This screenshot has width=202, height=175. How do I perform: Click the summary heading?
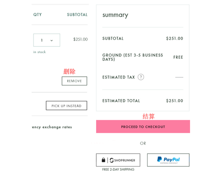point(115,15)
